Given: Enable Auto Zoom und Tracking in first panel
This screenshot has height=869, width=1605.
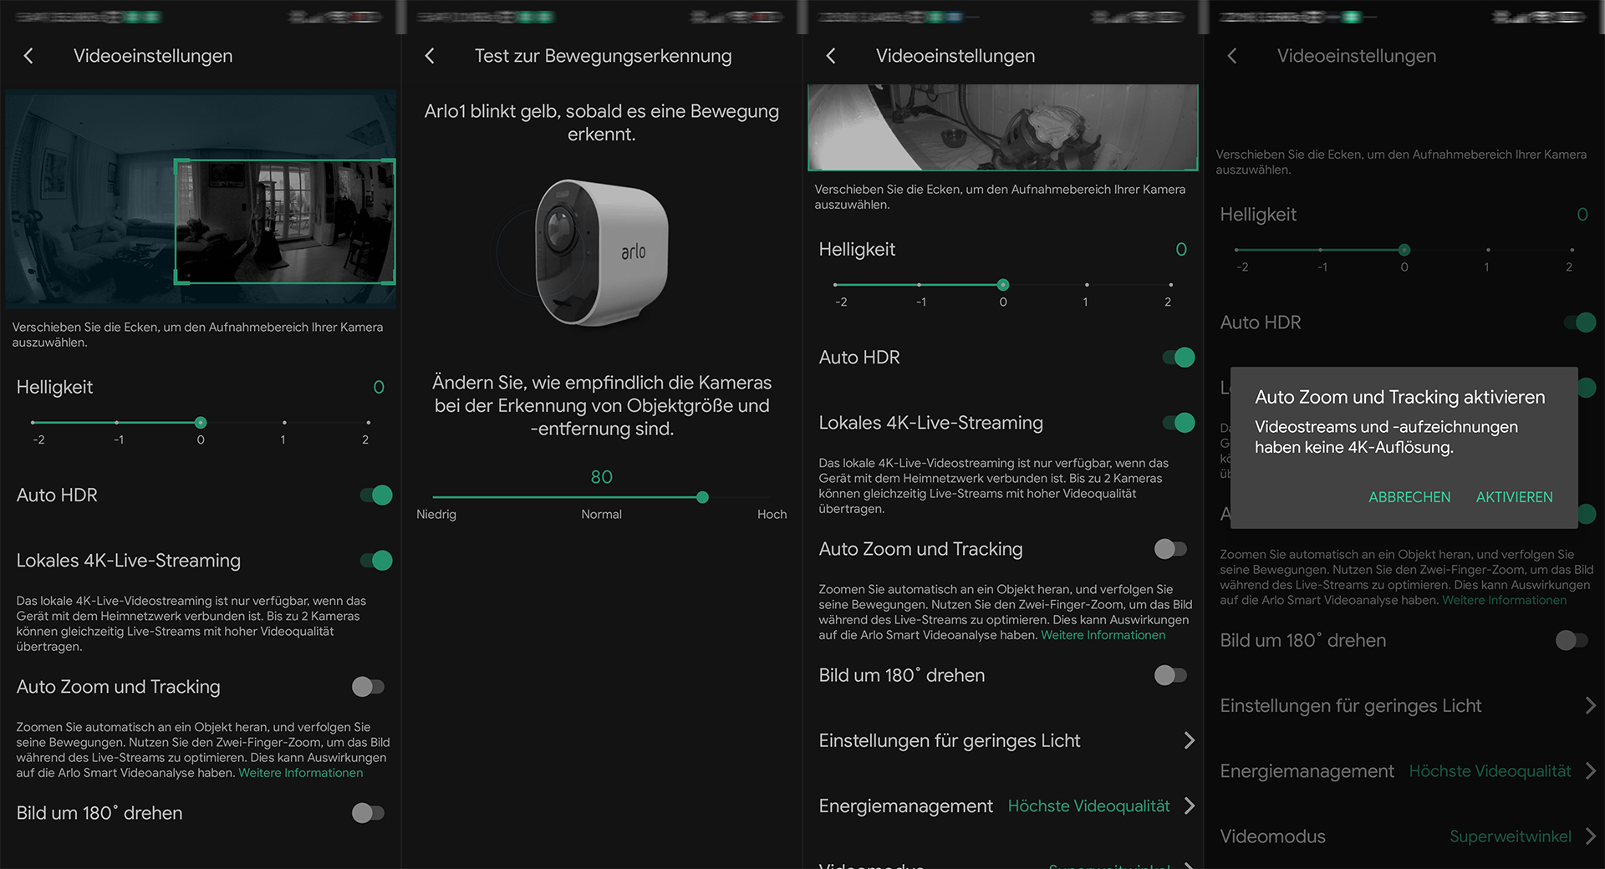Looking at the screenshot, I should [368, 687].
